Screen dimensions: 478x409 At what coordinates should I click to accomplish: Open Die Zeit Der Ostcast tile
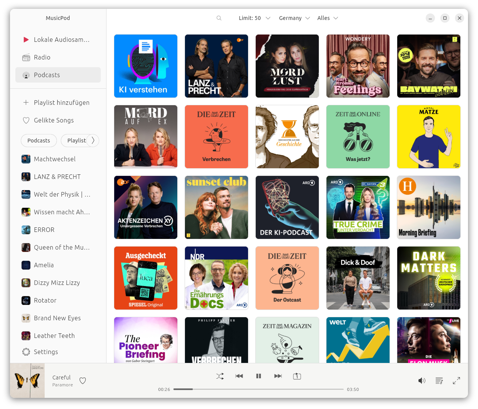coord(287,278)
